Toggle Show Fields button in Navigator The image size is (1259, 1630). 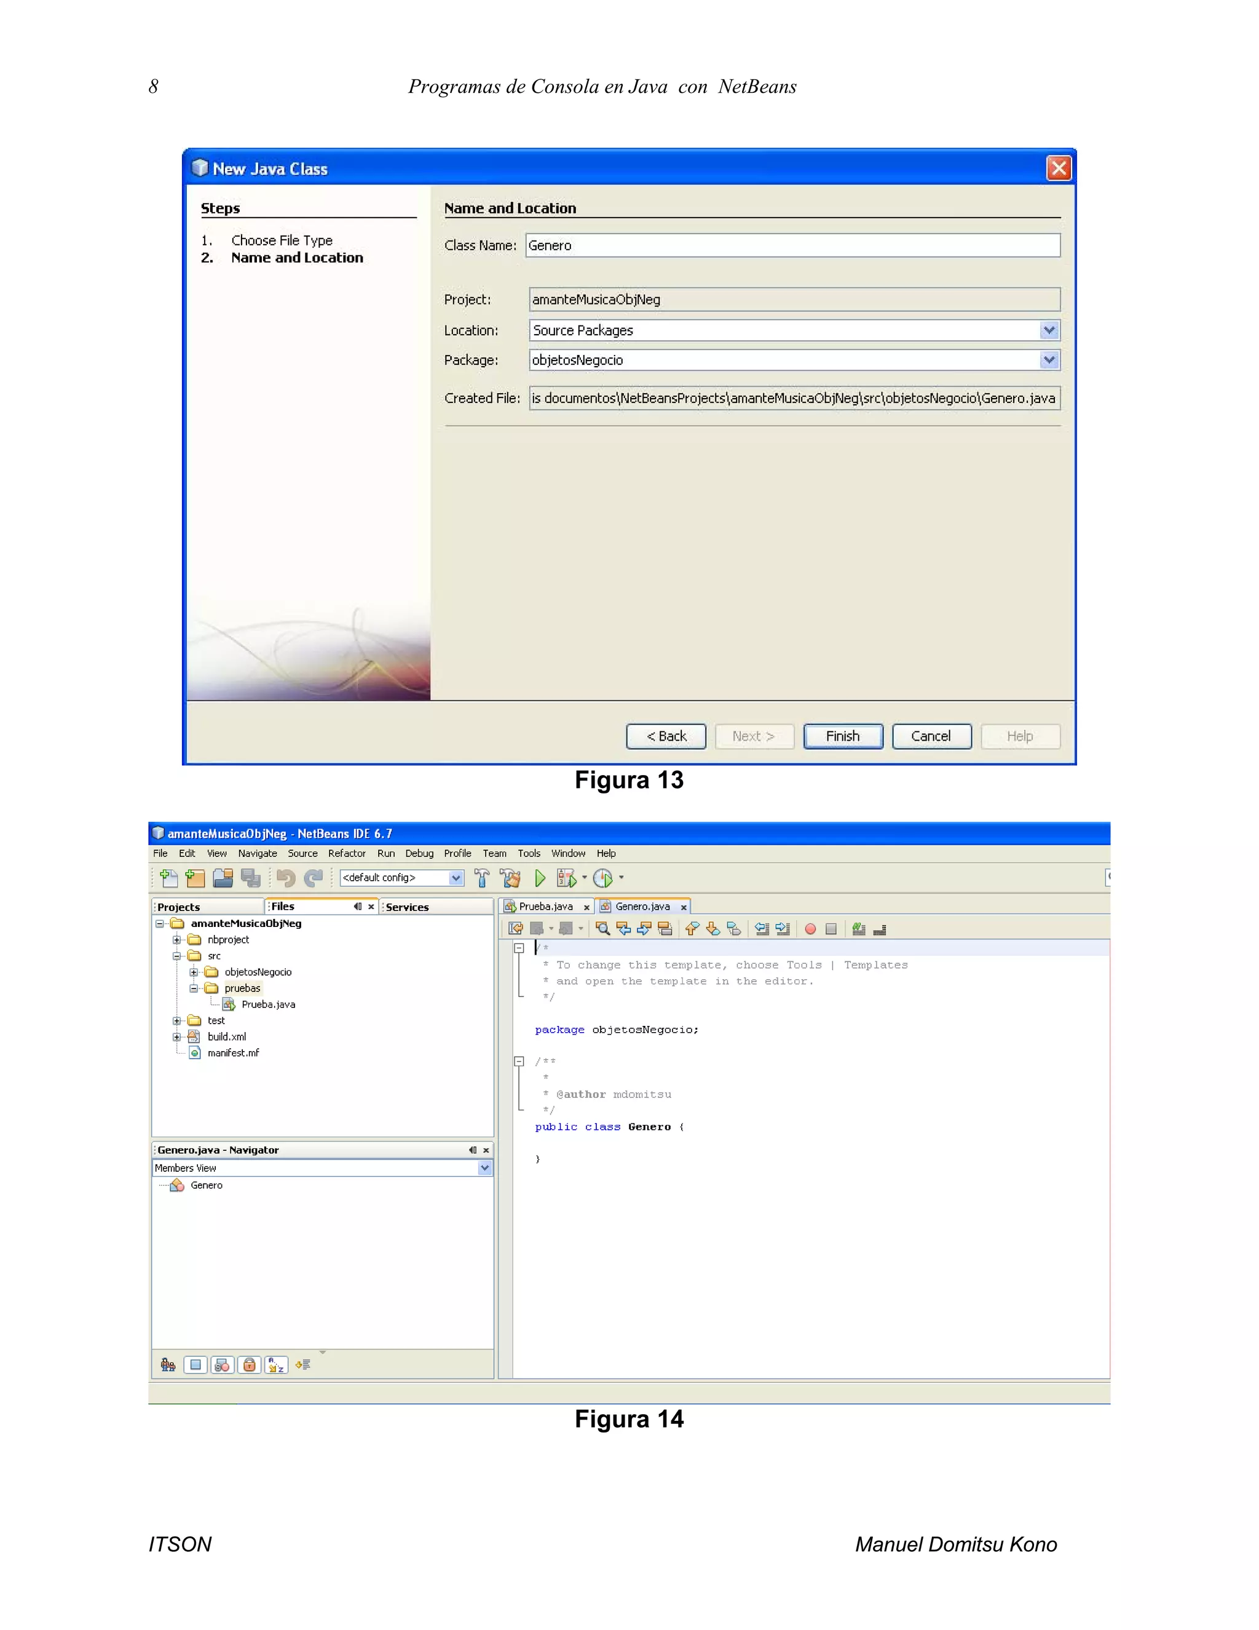pyautogui.click(x=195, y=1365)
